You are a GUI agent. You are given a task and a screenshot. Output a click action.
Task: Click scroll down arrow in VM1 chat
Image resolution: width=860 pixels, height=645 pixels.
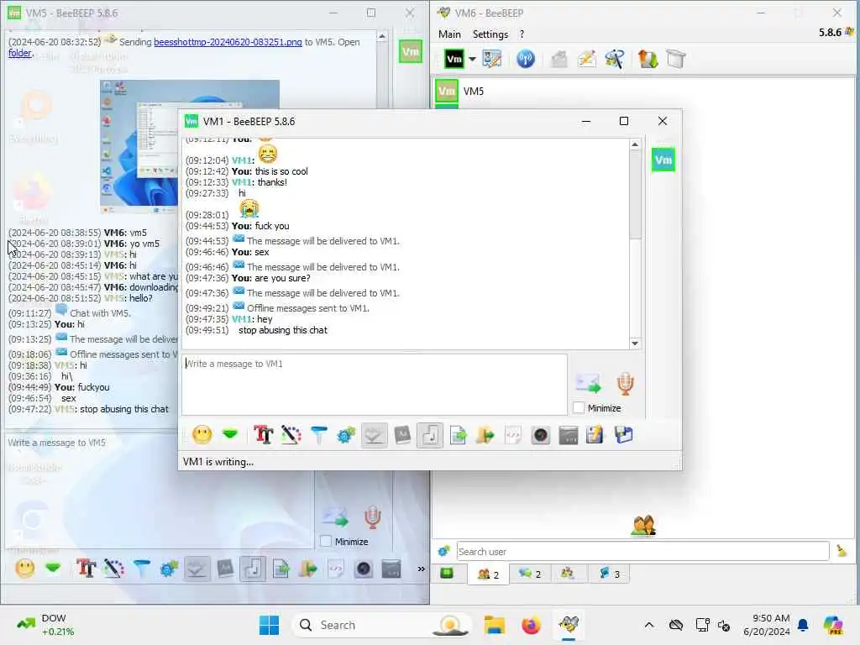point(635,343)
